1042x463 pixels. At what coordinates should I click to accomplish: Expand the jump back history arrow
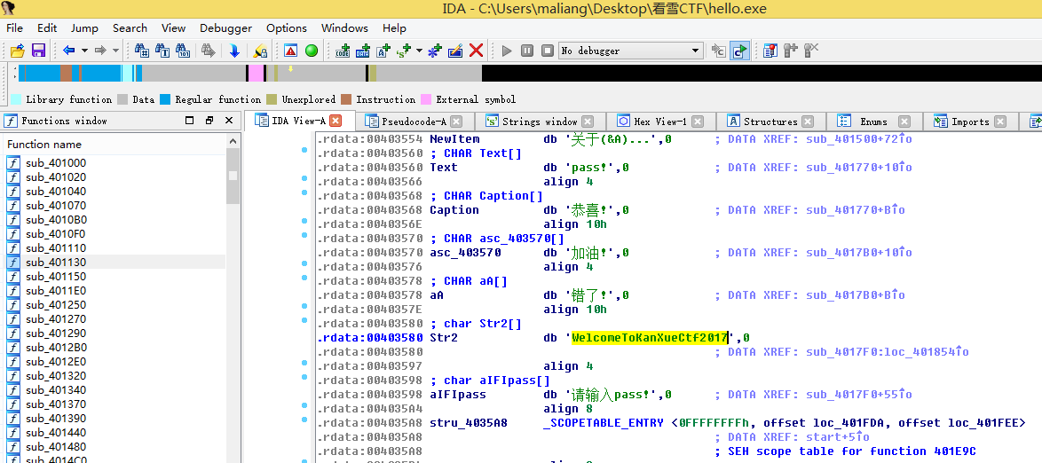pyautogui.click(x=84, y=51)
